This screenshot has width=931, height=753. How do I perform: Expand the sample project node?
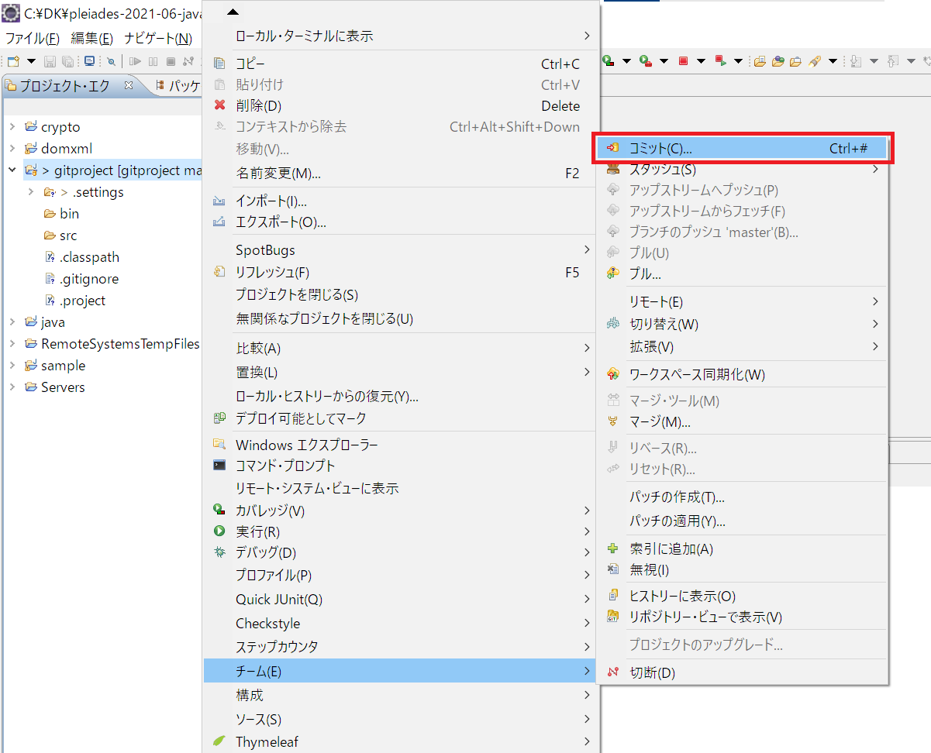[x=12, y=366]
